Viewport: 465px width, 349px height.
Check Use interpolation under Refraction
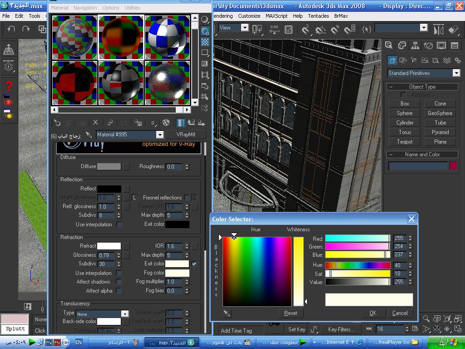(x=119, y=273)
